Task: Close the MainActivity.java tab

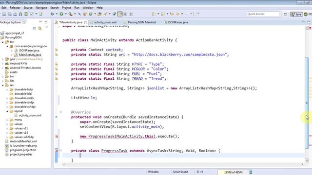Action: click(x=85, y=22)
